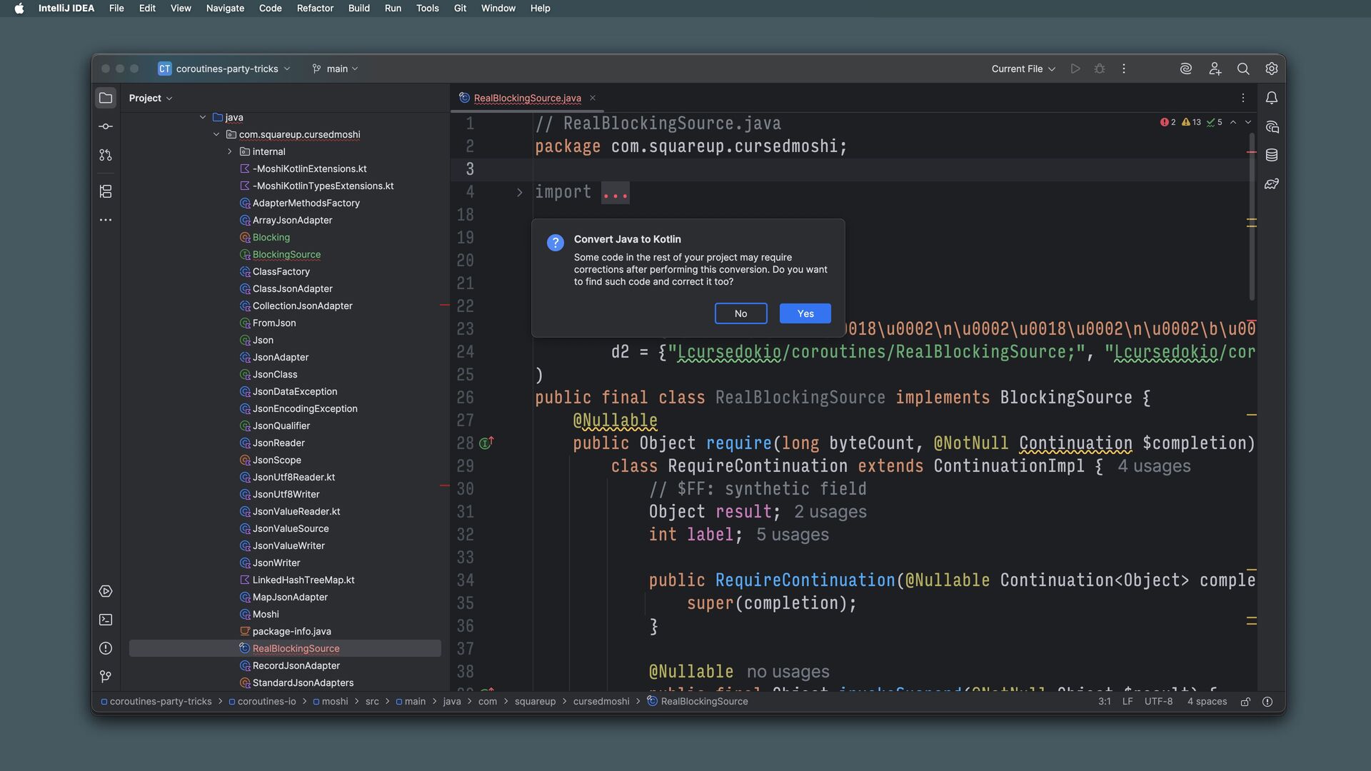Click the AI spiral icon in toolbar
Image resolution: width=1371 pixels, height=771 pixels.
(1186, 69)
